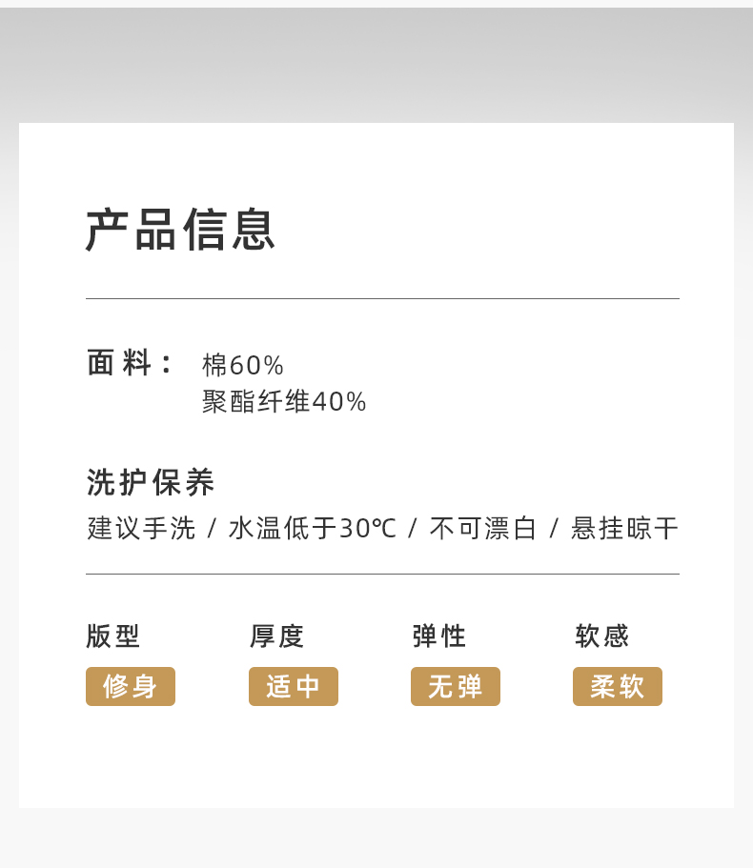753x868 pixels.
Task: Click the 软感 attribute label
Action: point(601,636)
